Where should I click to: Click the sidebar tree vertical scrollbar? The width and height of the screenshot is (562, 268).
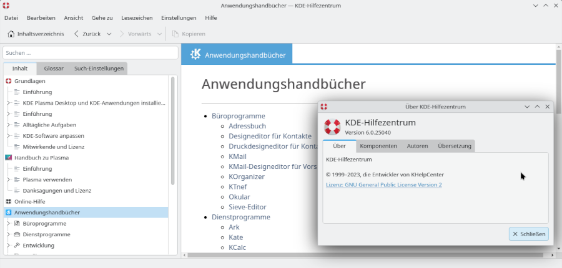[173, 131]
